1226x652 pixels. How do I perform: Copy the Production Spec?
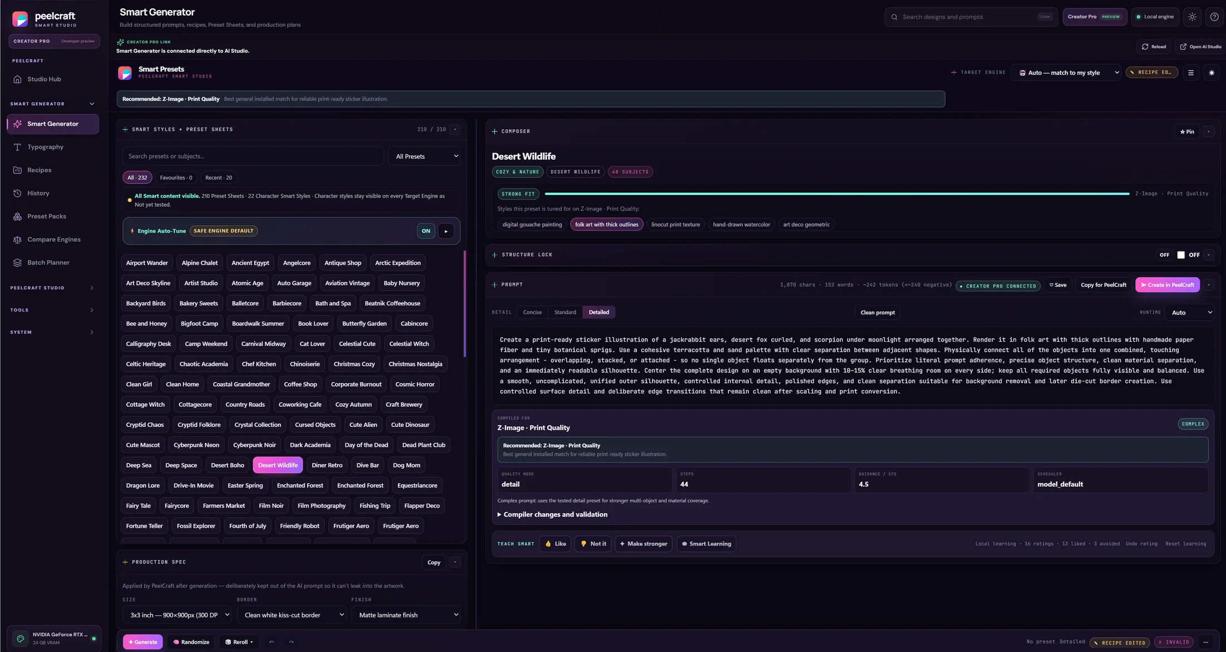point(434,562)
